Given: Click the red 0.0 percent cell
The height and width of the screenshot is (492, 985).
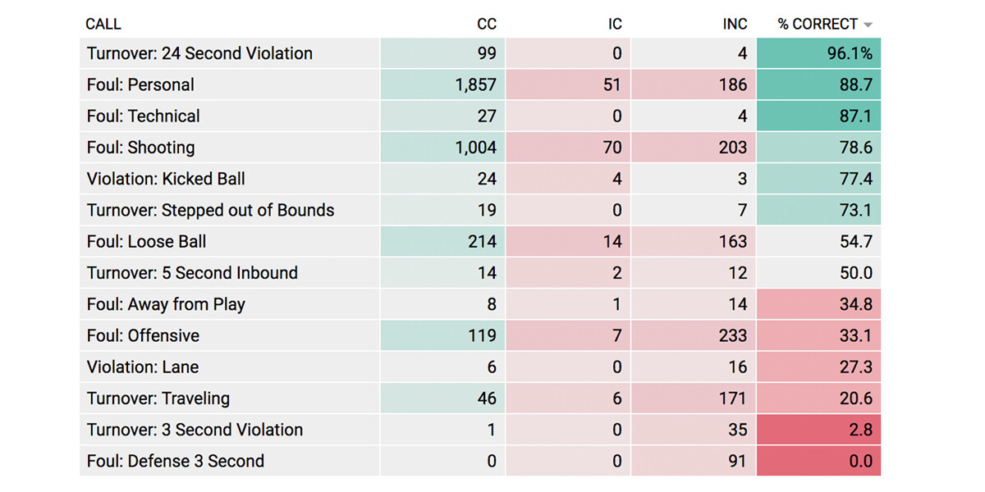Looking at the screenshot, I should click(818, 461).
